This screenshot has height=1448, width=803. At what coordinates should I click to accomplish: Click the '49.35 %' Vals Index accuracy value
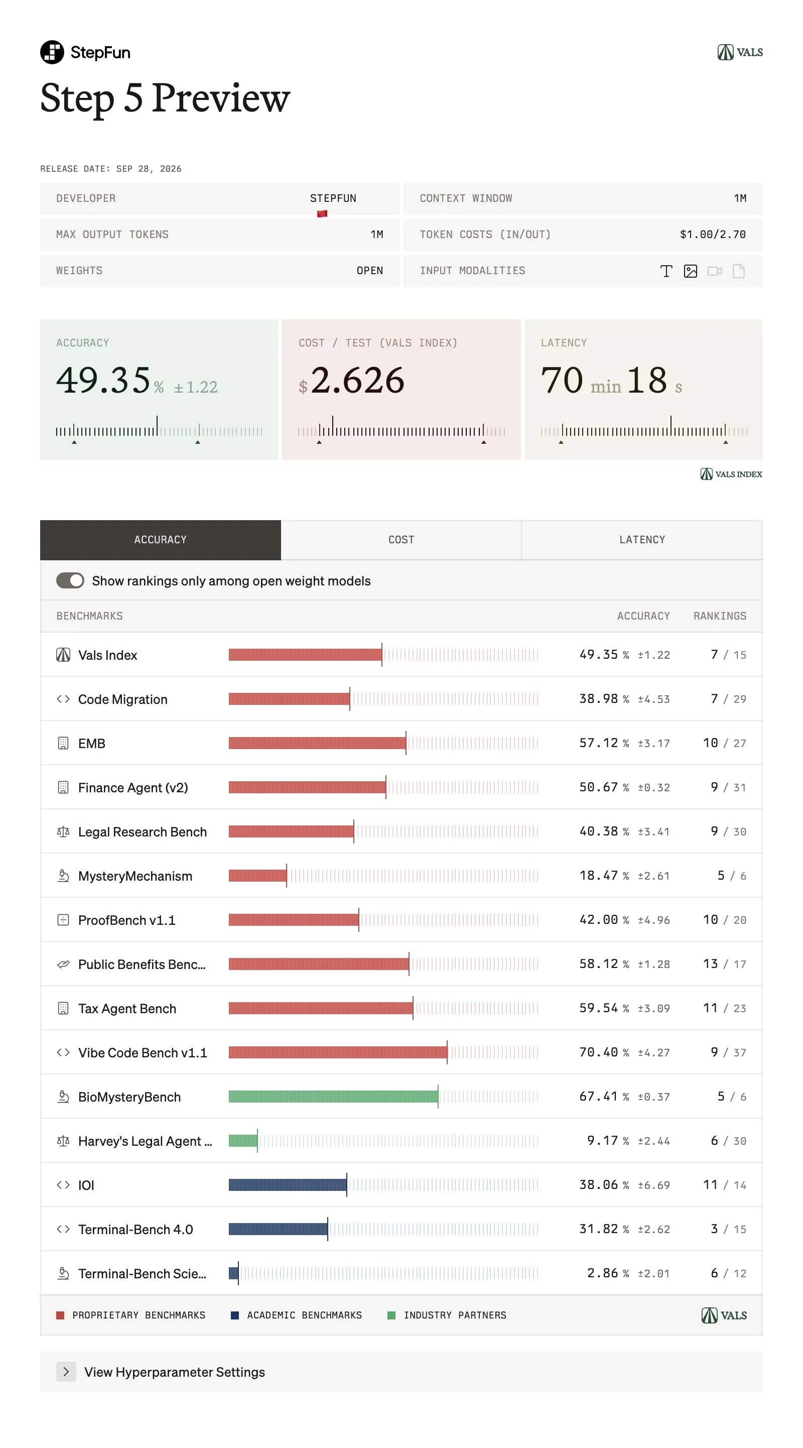pyautogui.click(x=604, y=654)
